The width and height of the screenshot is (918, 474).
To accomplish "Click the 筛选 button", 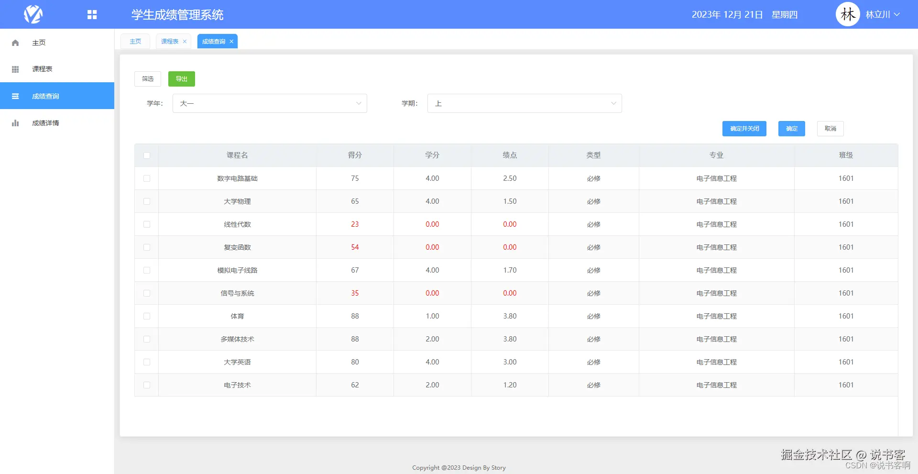I will tap(148, 79).
